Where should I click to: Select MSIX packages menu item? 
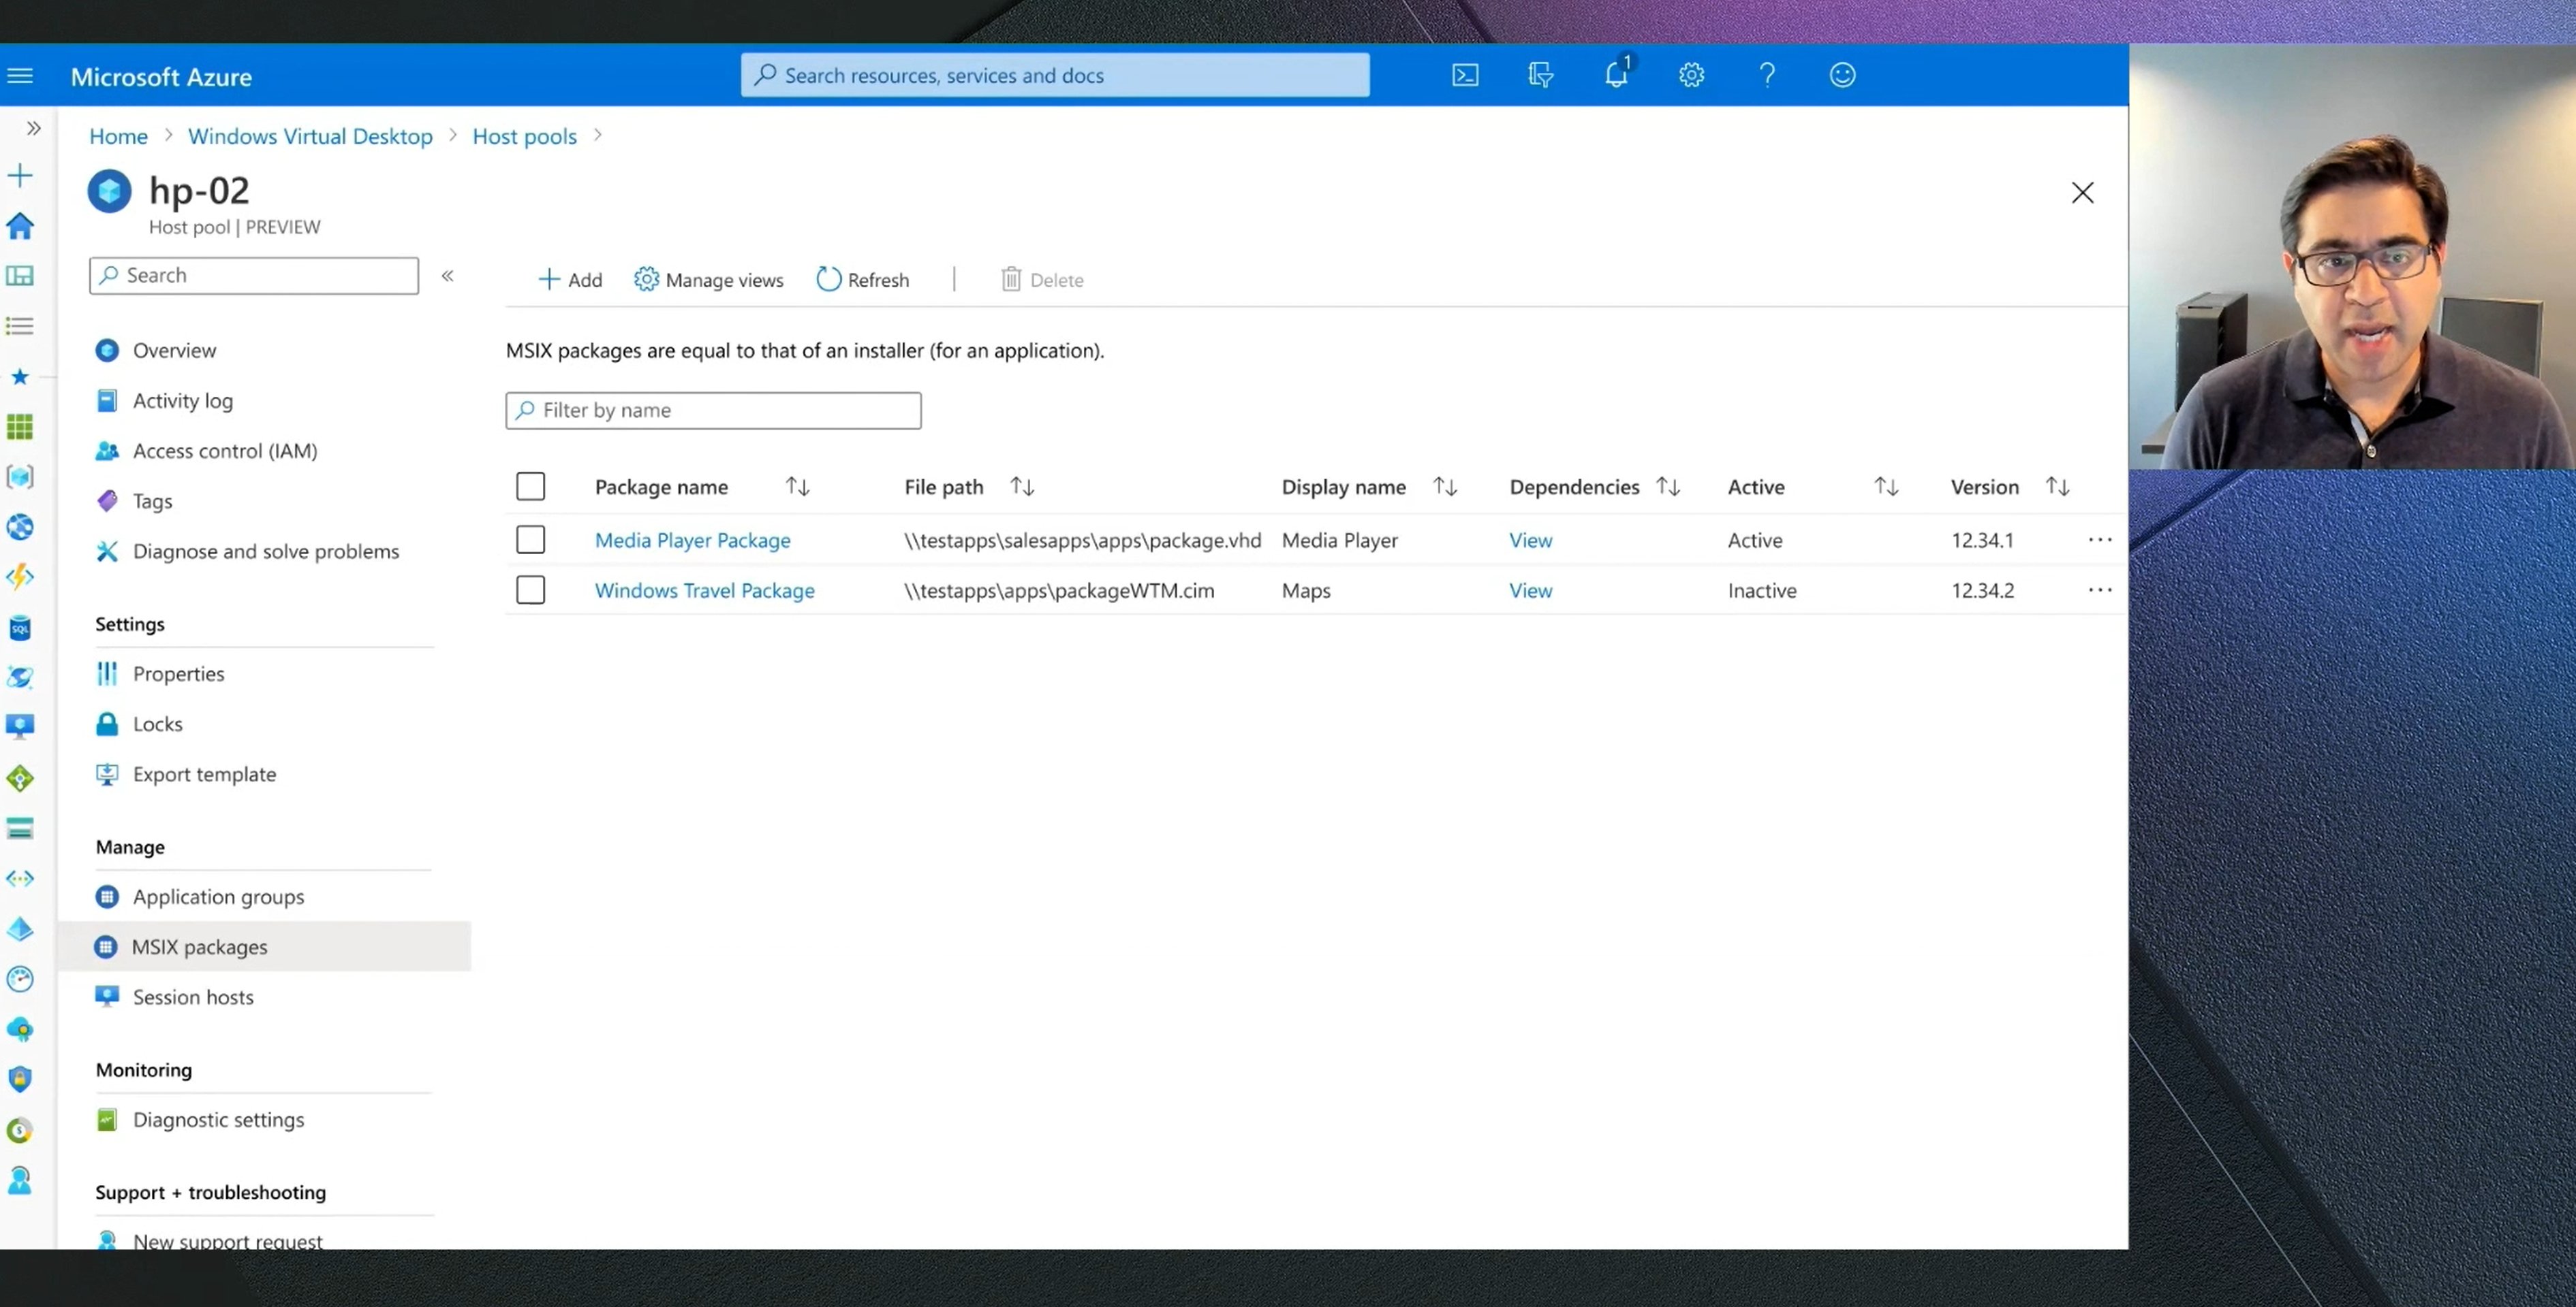(265, 946)
